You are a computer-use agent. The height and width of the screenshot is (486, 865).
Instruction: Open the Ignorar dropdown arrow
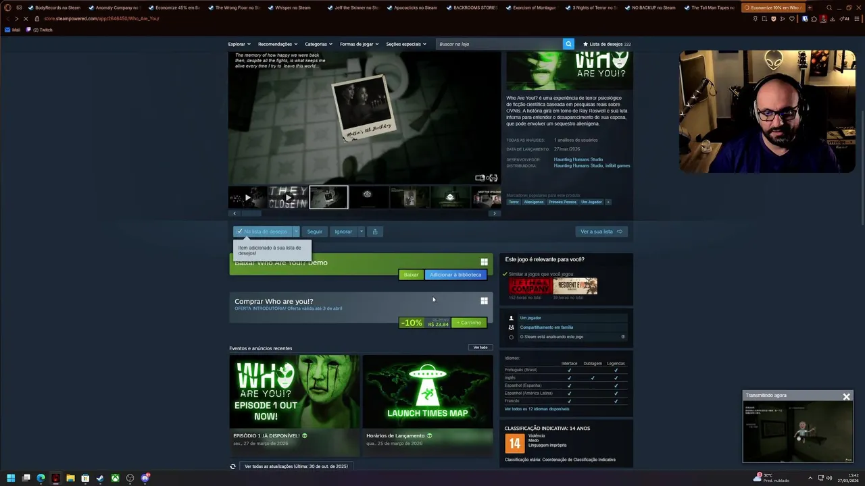click(x=361, y=232)
